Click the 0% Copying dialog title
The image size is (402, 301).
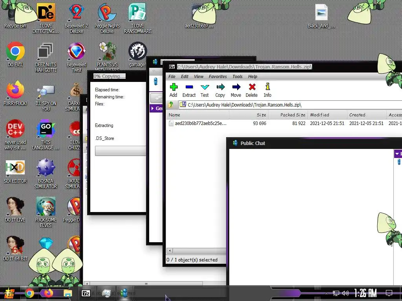tap(110, 76)
